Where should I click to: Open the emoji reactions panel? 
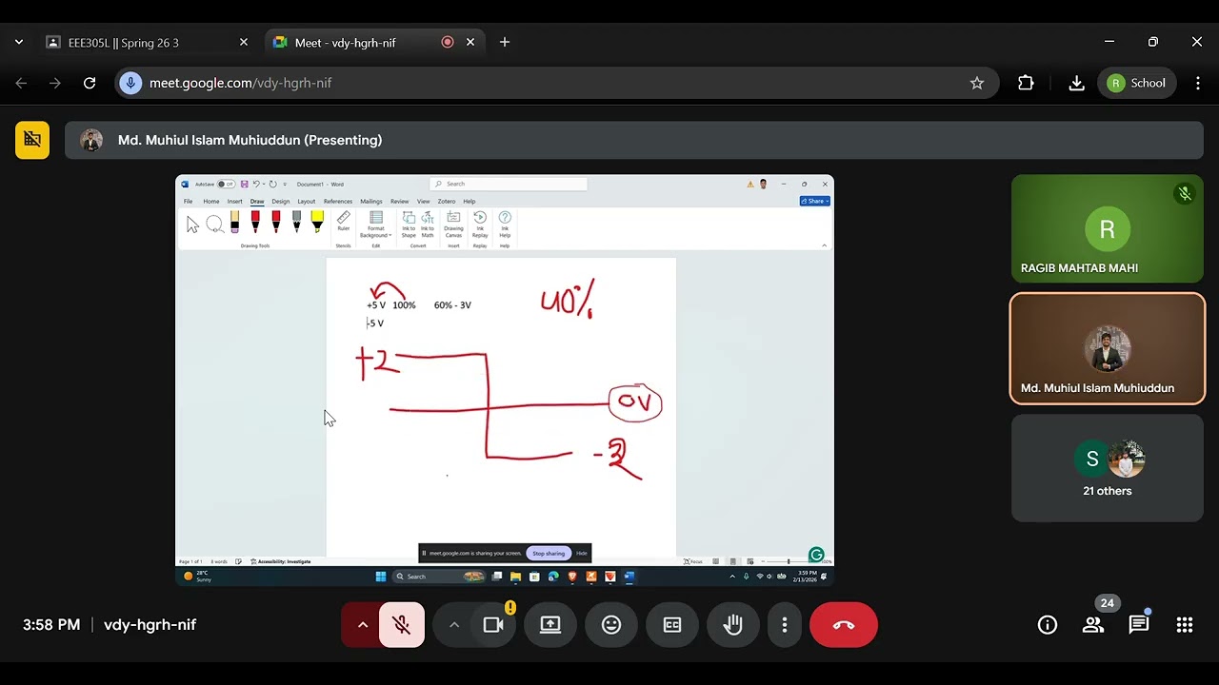[x=611, y=625]
